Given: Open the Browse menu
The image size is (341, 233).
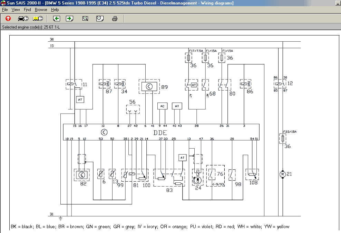Looking at the screenshot, I should [x=41, y=10].
